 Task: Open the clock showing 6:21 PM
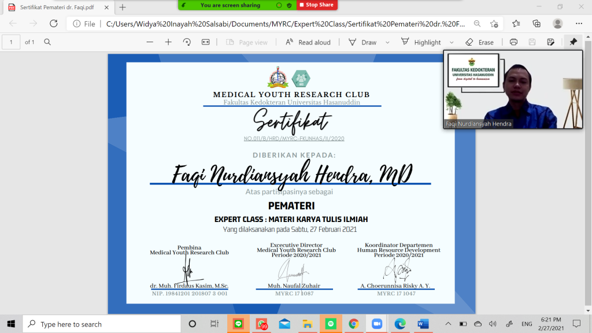click(551, 324)
